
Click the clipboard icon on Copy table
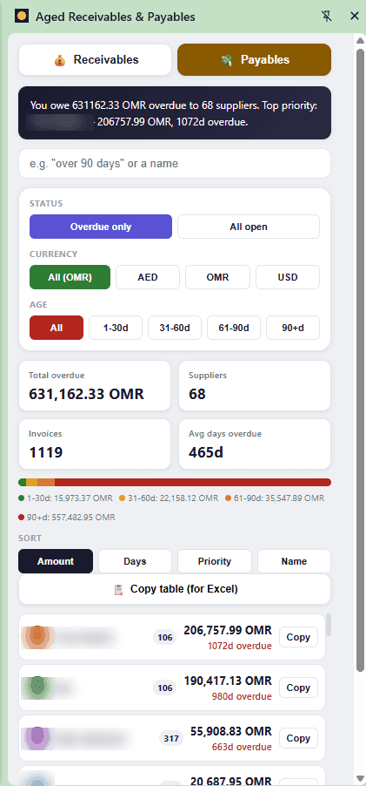pyautogui.click(x=118, y=589)
